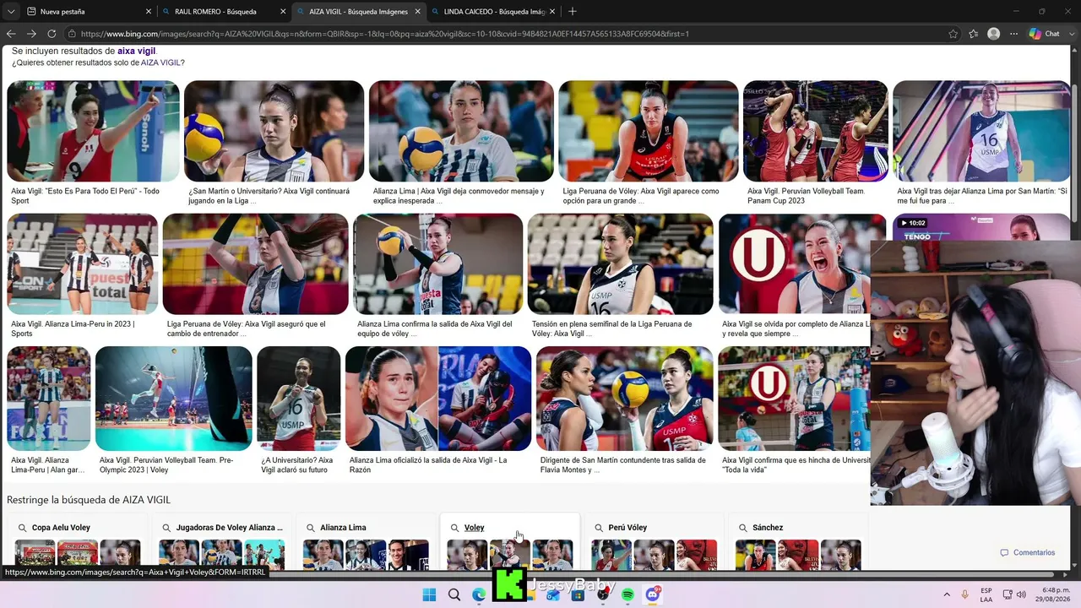Refine search with Copa Aelu Voley

tap(78, 540)
